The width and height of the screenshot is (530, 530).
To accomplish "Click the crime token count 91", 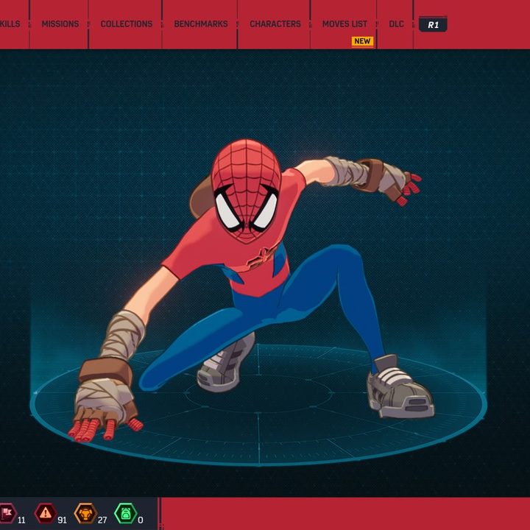I will tap(62, 520).
